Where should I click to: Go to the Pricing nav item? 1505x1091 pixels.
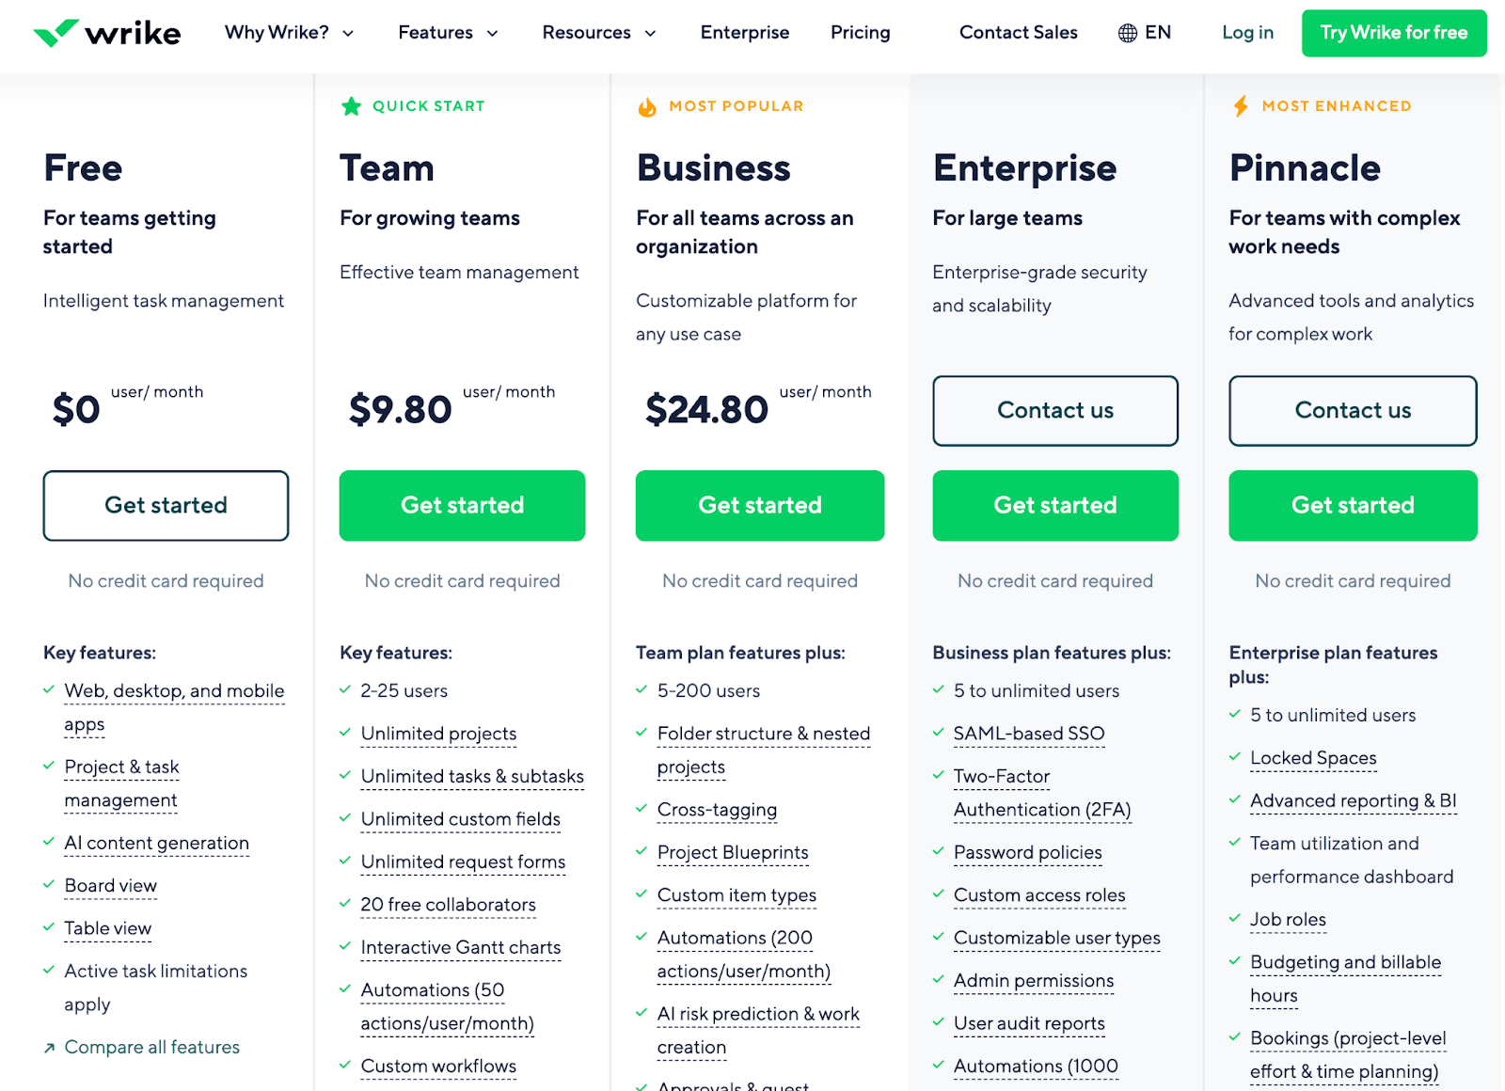click(860, 33)
